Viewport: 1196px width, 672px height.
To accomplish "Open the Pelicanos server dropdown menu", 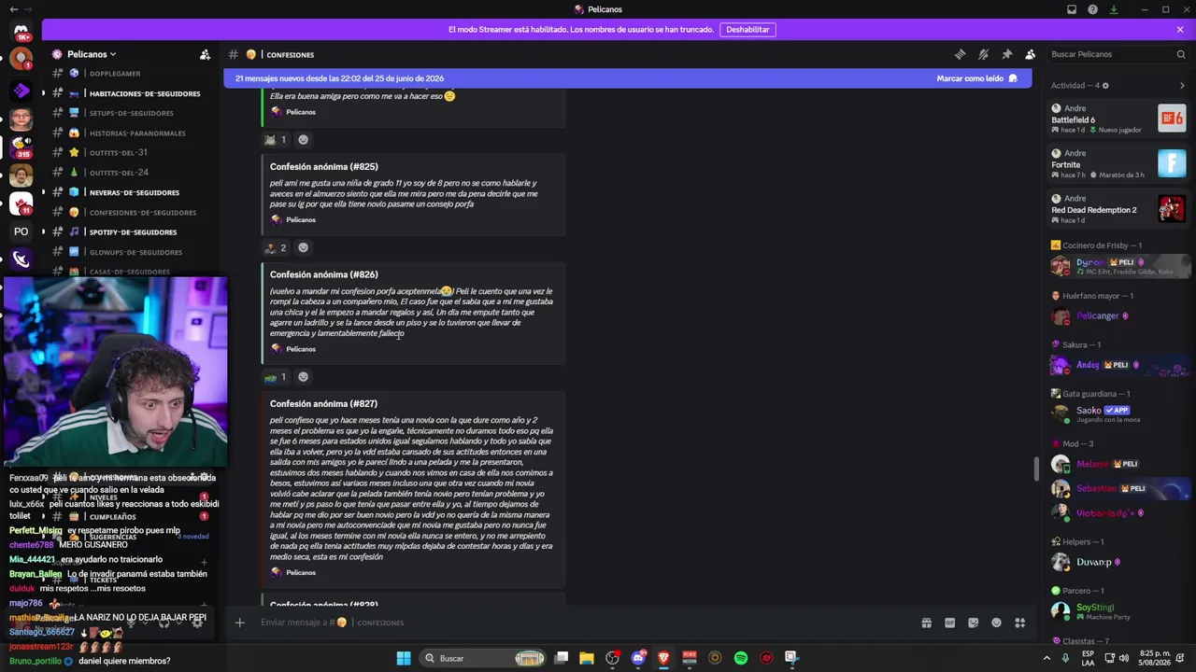I will pos(91,54).
